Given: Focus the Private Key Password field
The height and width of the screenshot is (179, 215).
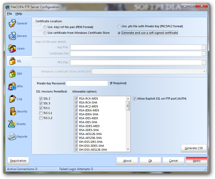Looking at the screenshot, I should 87,83.
